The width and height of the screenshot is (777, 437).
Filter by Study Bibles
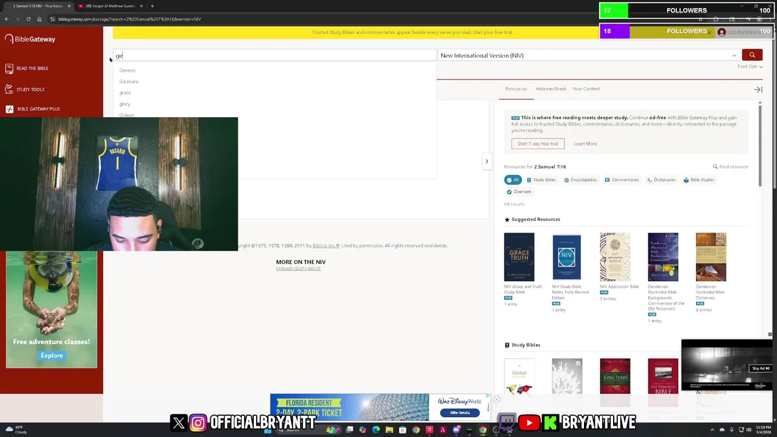[x=541, y=180]
